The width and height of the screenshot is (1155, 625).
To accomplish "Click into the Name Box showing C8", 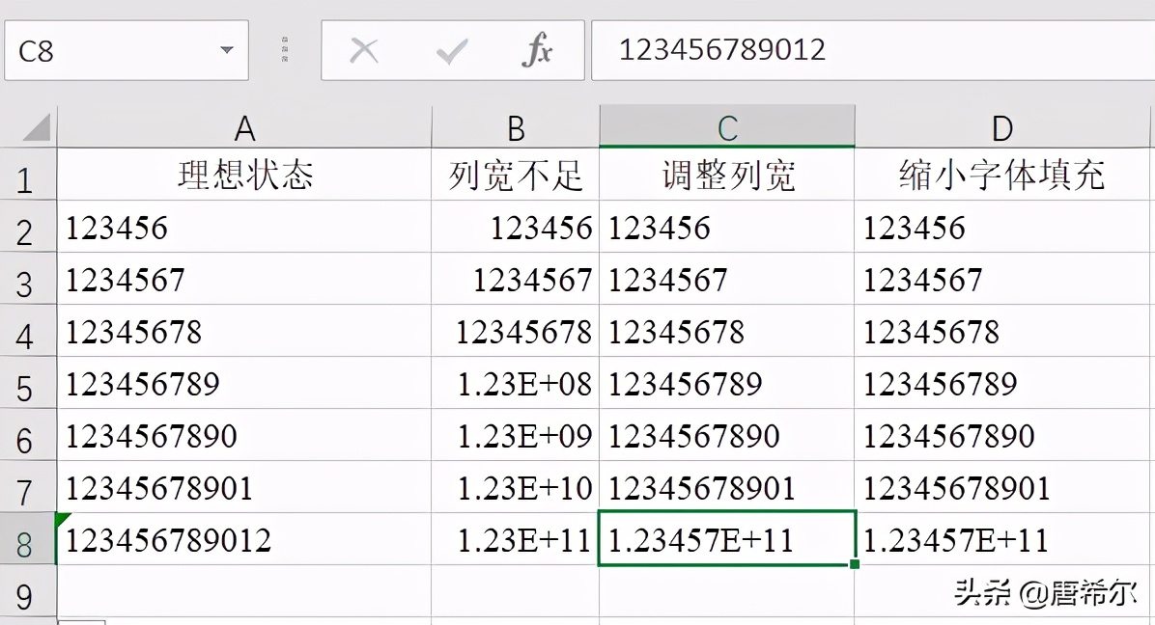I will coord(127,51).
